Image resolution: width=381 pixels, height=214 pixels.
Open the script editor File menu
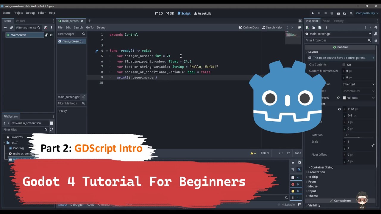60,27
